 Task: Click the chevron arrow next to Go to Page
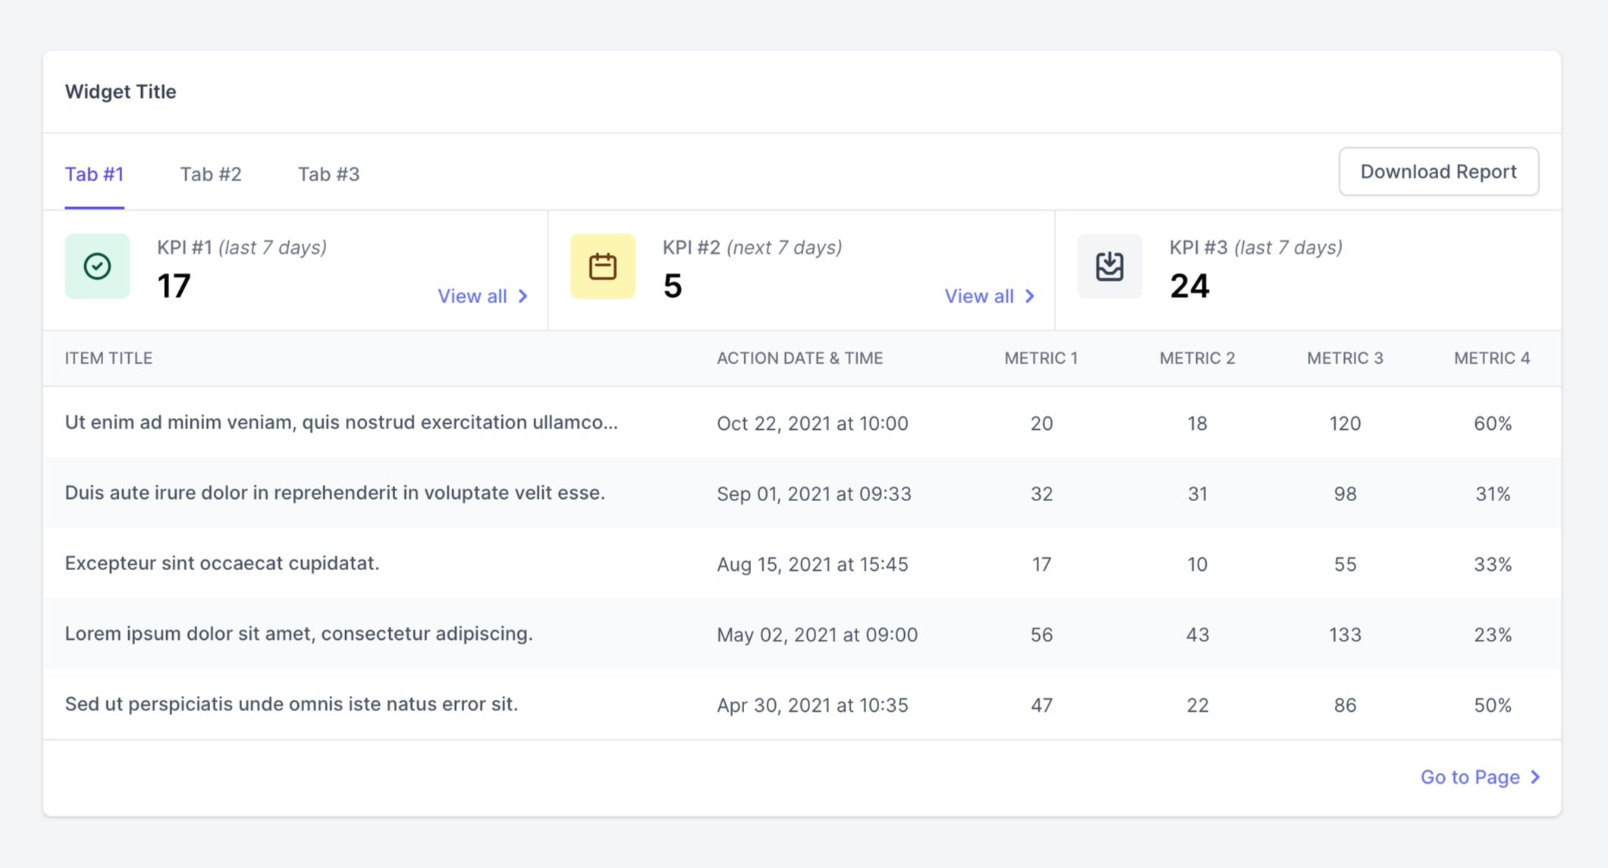1535,777
